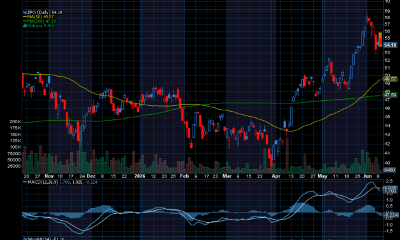Click the 'MACD(12,26,9)' indicator label
The height and width of the screenshot is (240, 400).
[x=43, y=182]
